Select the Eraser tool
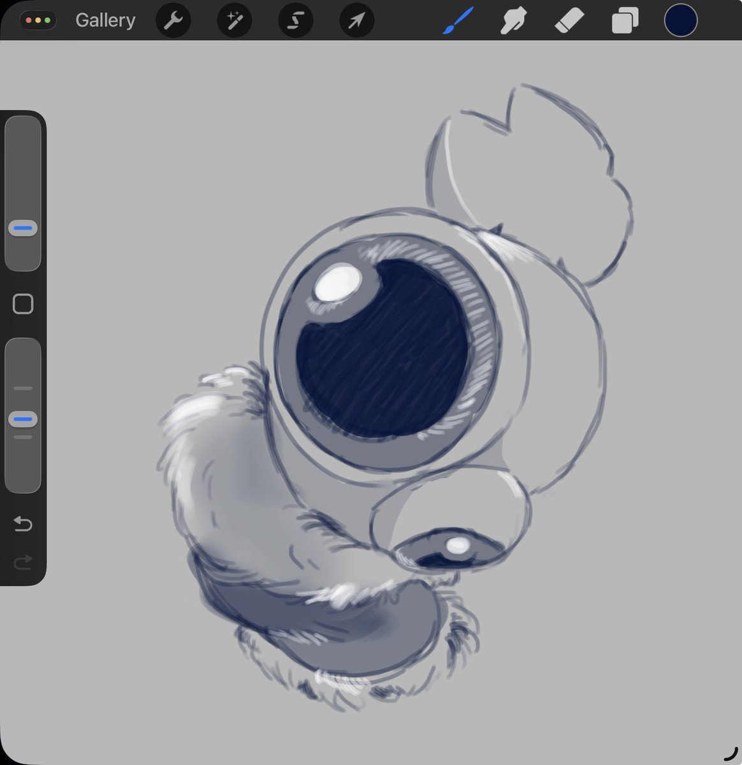 (x=569, y=21)
